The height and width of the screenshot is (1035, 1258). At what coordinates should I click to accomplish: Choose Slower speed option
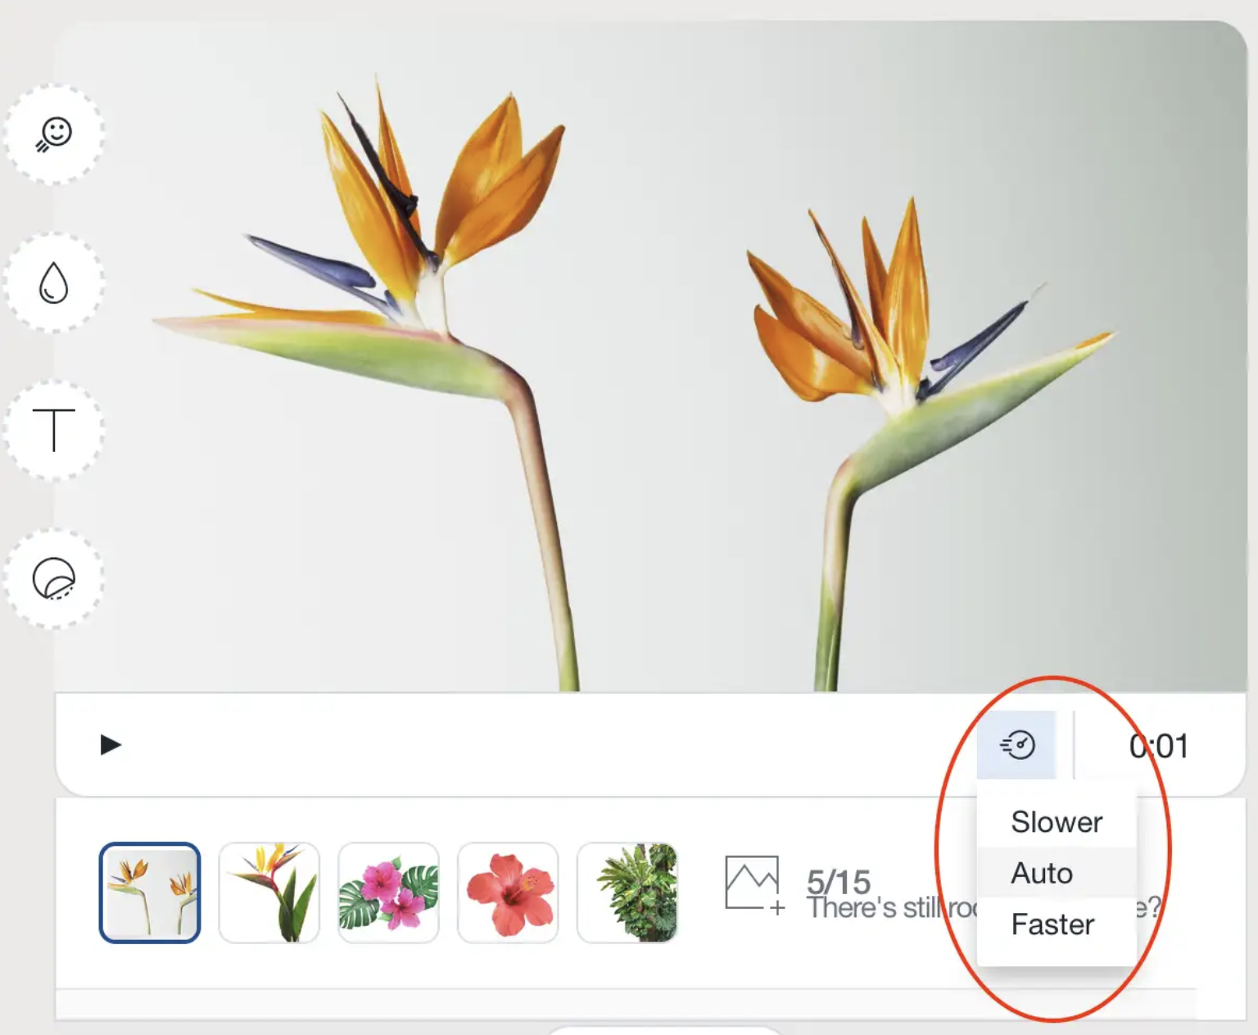[x=1057, y=822]
